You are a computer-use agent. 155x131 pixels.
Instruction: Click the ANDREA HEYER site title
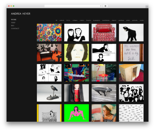click(x=21, y=14)
